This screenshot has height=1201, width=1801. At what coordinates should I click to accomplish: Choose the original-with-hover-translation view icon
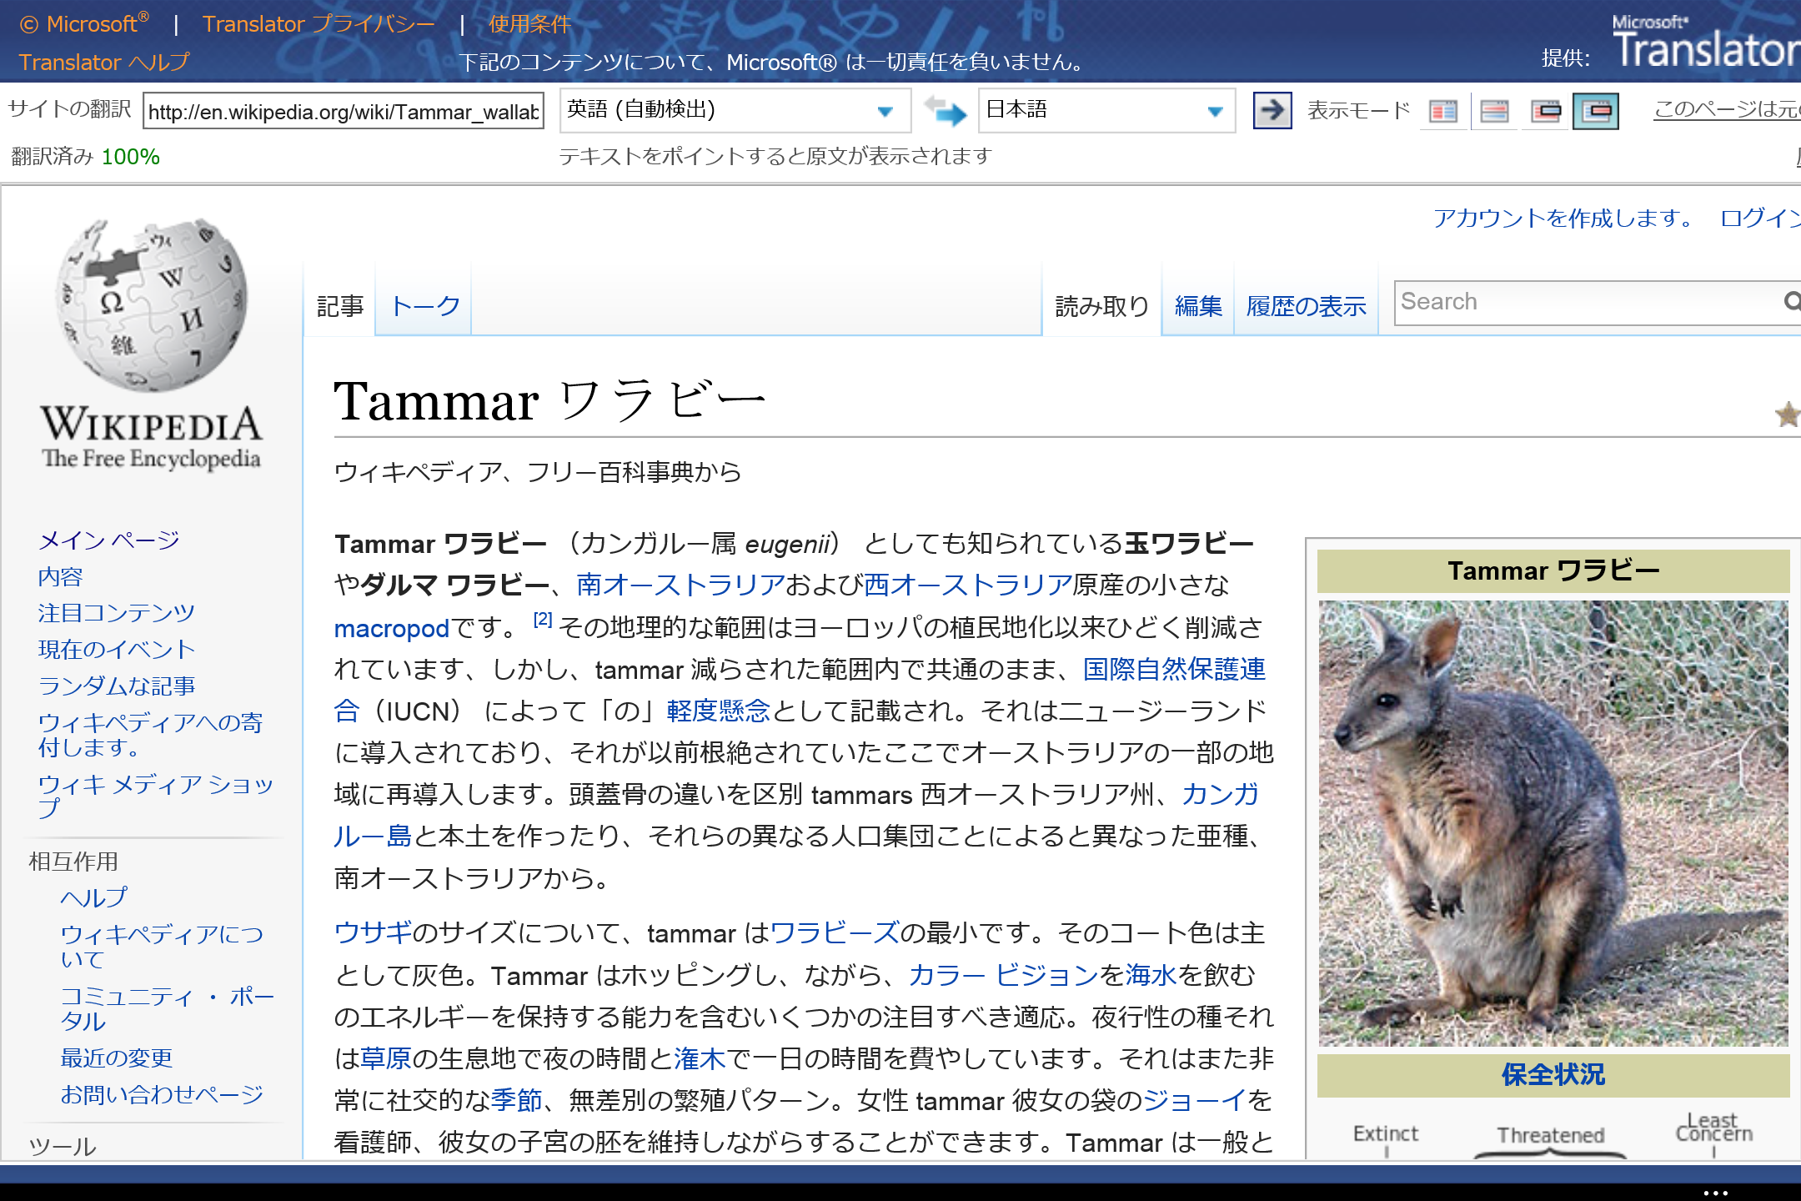click(1546, 111)
